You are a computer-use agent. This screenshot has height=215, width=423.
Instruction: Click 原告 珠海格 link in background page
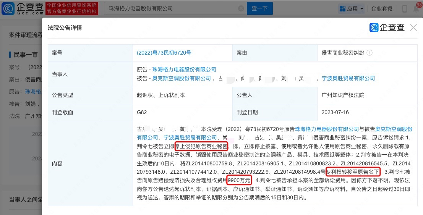click(x=33, y=92)
